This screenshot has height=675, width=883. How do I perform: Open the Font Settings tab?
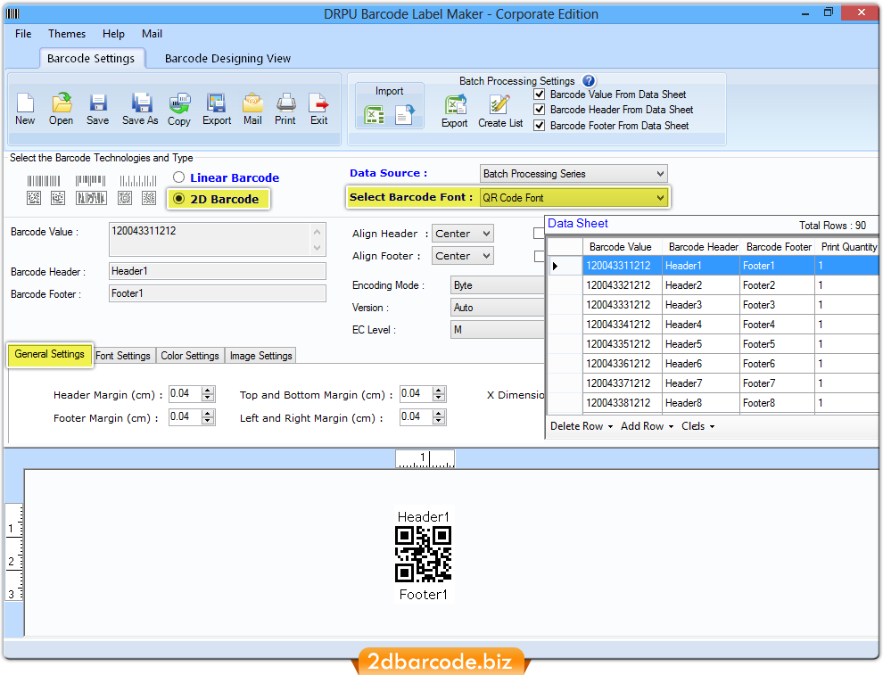coord(123,356)
